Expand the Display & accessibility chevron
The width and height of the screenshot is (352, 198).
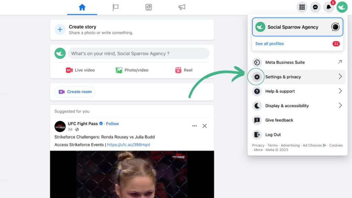(x=340, y=106)
